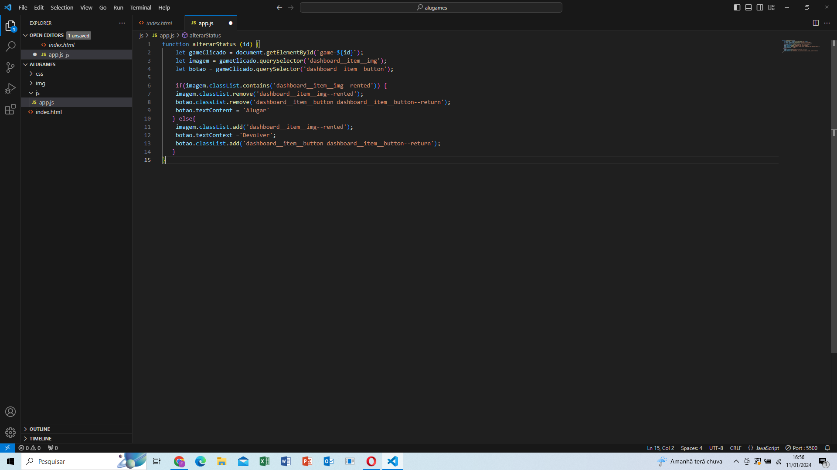Click the Split Editor Right icon
The image size is (837, 470).
pos(816,23)
